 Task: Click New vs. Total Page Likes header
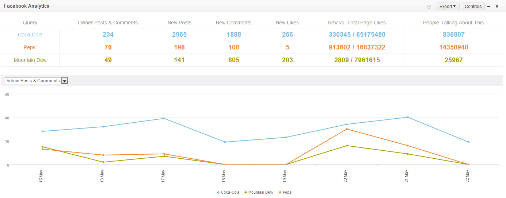[357, 23]
